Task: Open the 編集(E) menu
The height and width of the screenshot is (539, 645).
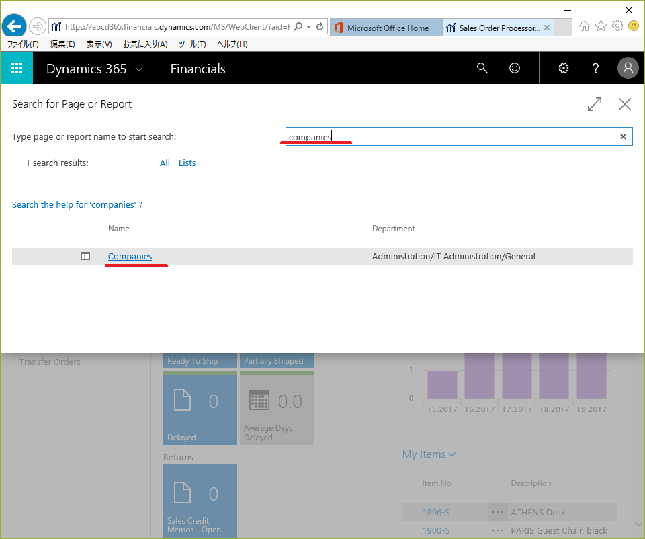Action: 62,44
